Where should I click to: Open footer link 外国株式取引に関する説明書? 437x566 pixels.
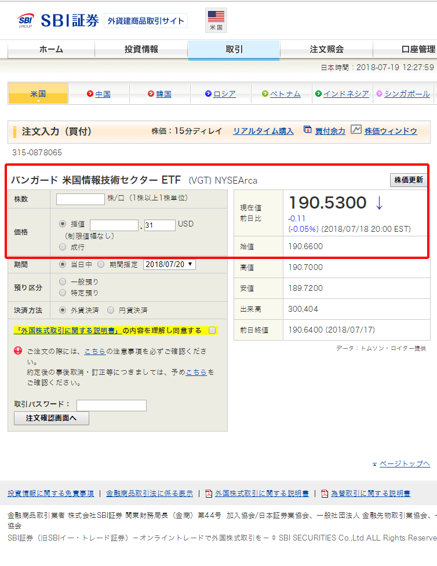(262, 494)
